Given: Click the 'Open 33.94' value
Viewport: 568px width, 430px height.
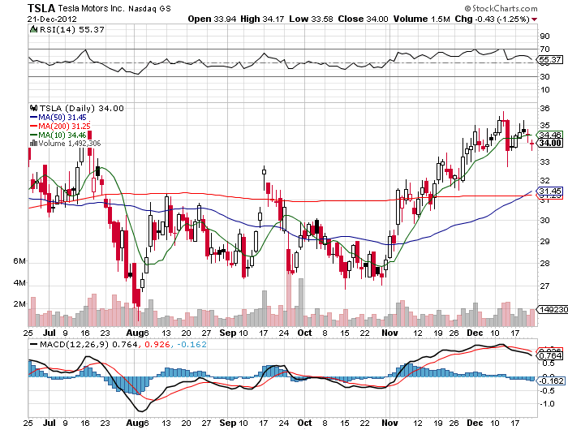Looking at the screenshot, I should (x=211, y=19).
